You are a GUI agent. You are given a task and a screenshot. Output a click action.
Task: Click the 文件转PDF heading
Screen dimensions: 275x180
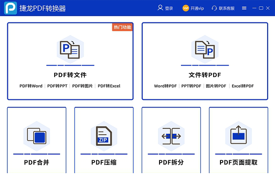click(205, 75)
